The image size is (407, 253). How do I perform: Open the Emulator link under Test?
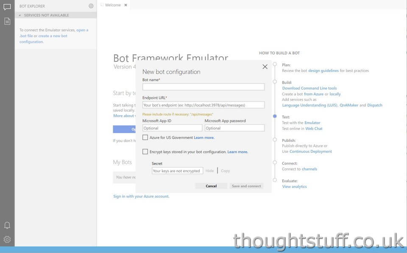click(312, 123)
